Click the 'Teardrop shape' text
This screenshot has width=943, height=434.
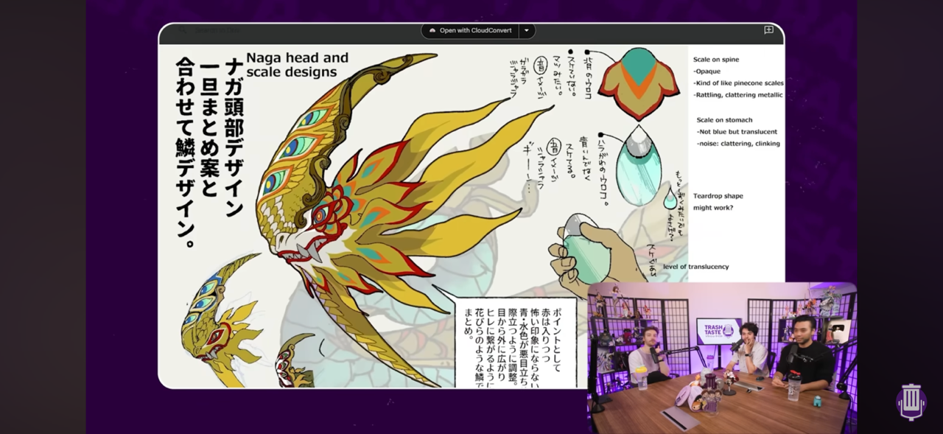coord(718,196)
